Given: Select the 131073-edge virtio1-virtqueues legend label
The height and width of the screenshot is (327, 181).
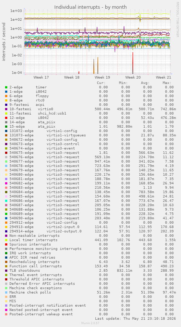Looking at the screenshot, I should click(x=48, y=135).
